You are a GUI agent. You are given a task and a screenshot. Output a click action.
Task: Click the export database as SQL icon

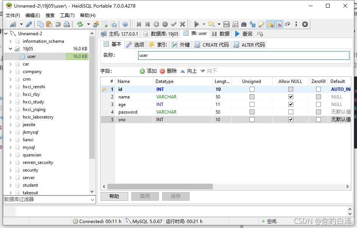click(113, 24)
